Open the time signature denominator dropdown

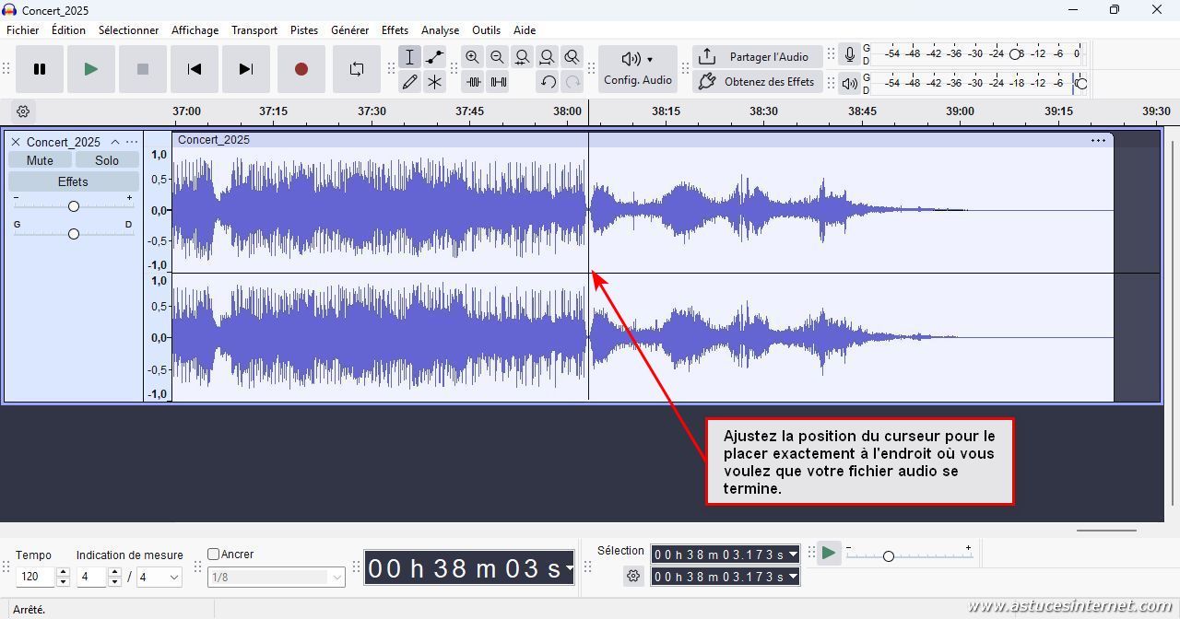(x=173, y=578)
